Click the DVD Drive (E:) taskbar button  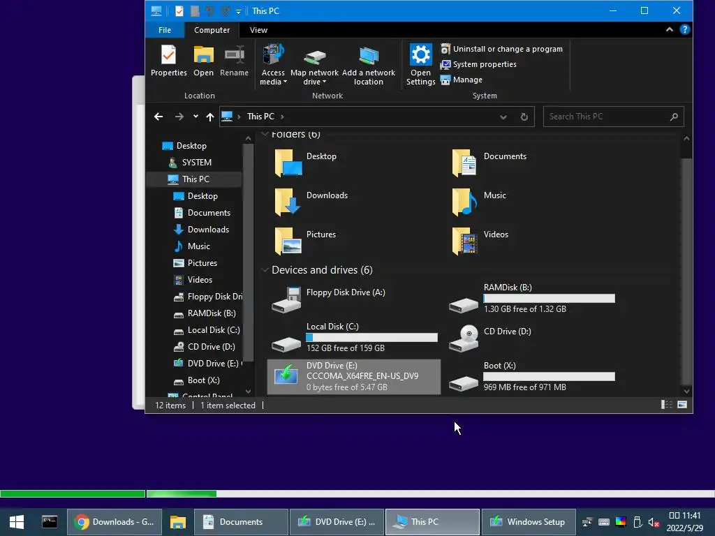tap(337, 522)
